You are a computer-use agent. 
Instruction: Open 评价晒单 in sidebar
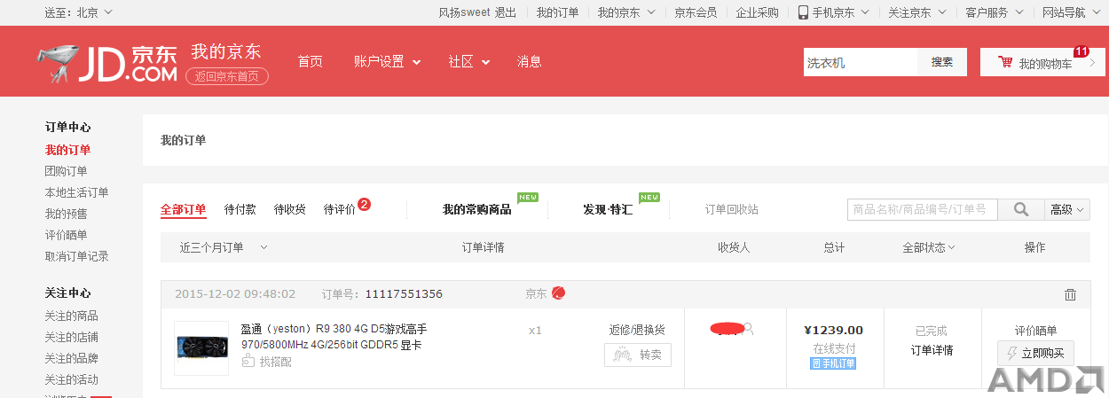point(66,235)
